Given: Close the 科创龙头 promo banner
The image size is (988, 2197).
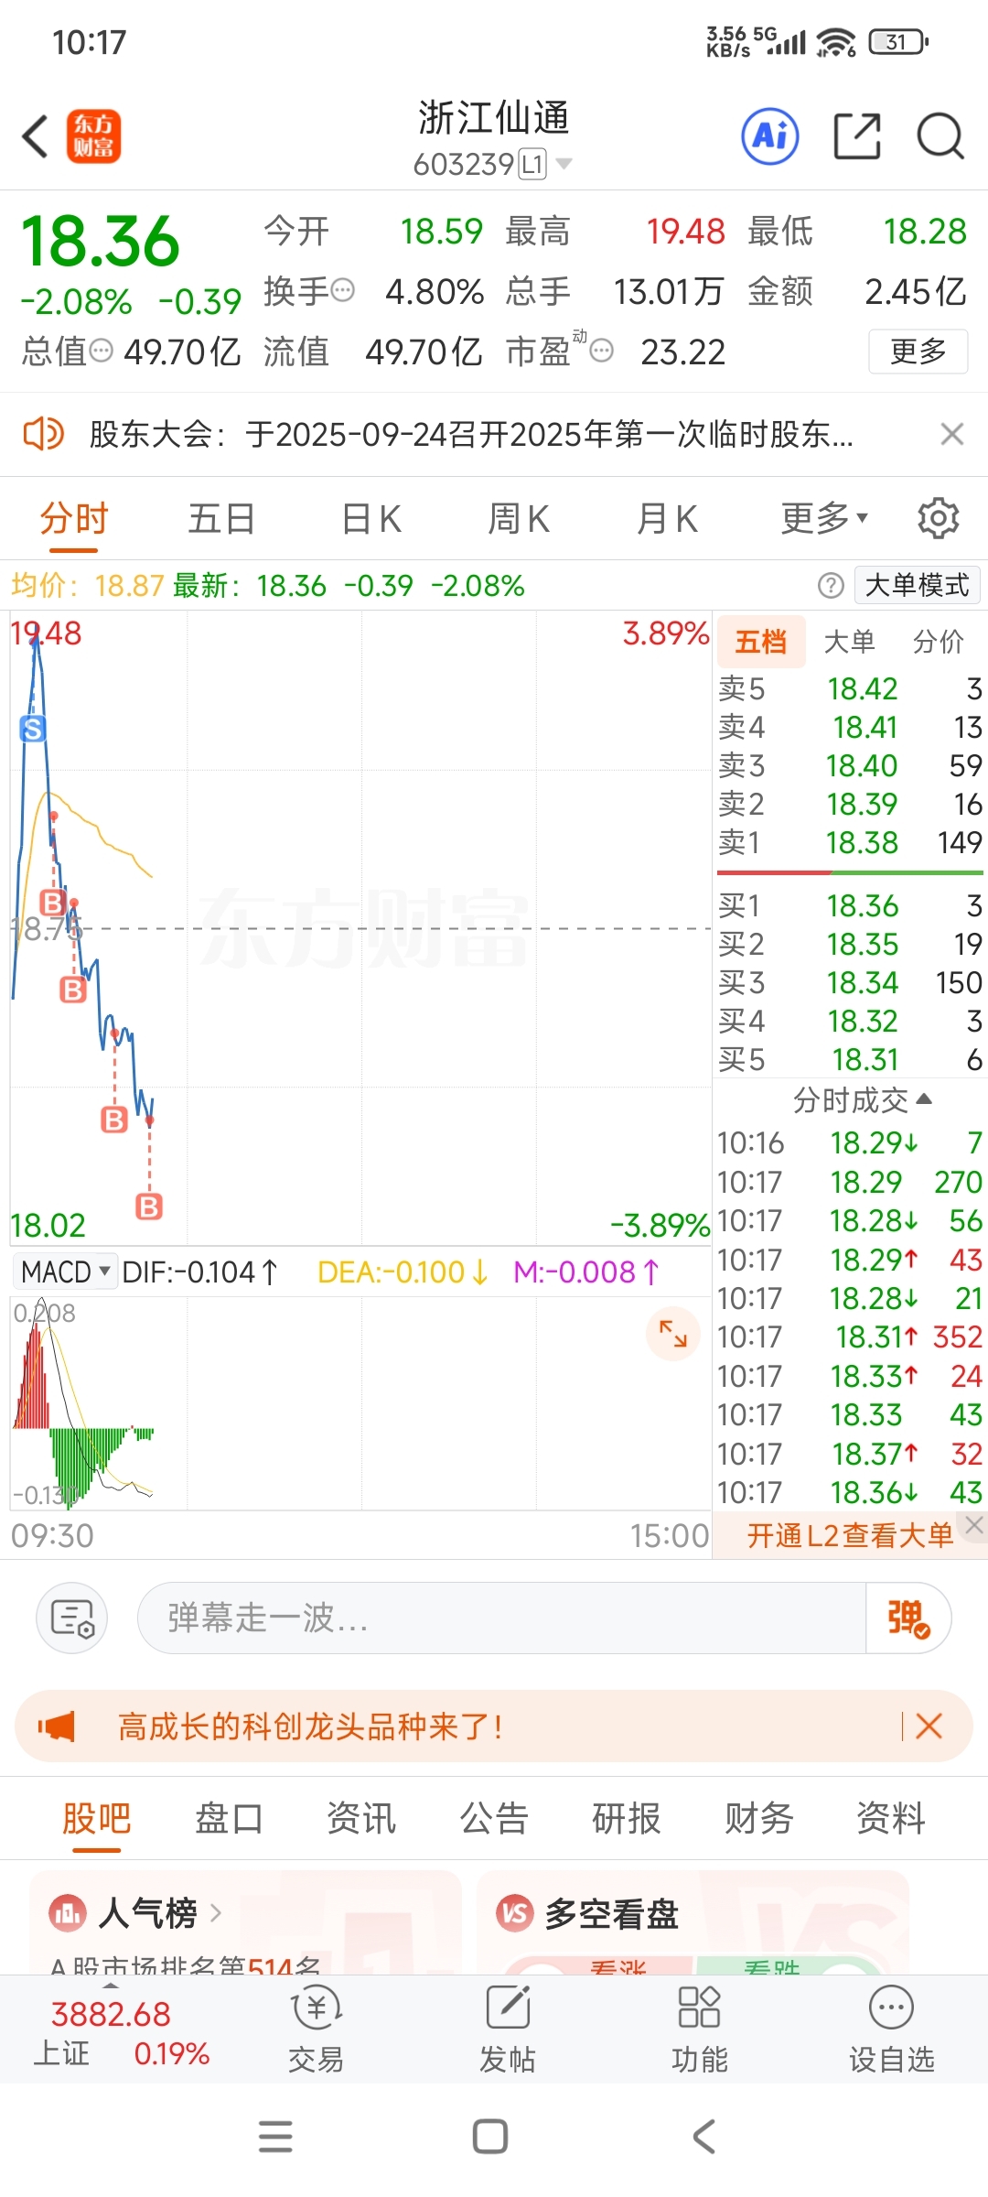Looking at the screenshot, I should point(929,1726).
